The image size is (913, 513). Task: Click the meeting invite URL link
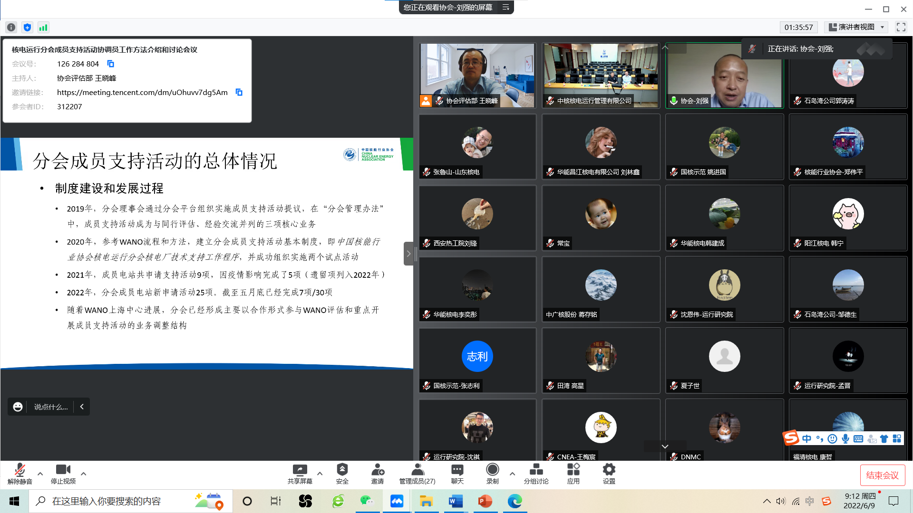coord(142,92)
